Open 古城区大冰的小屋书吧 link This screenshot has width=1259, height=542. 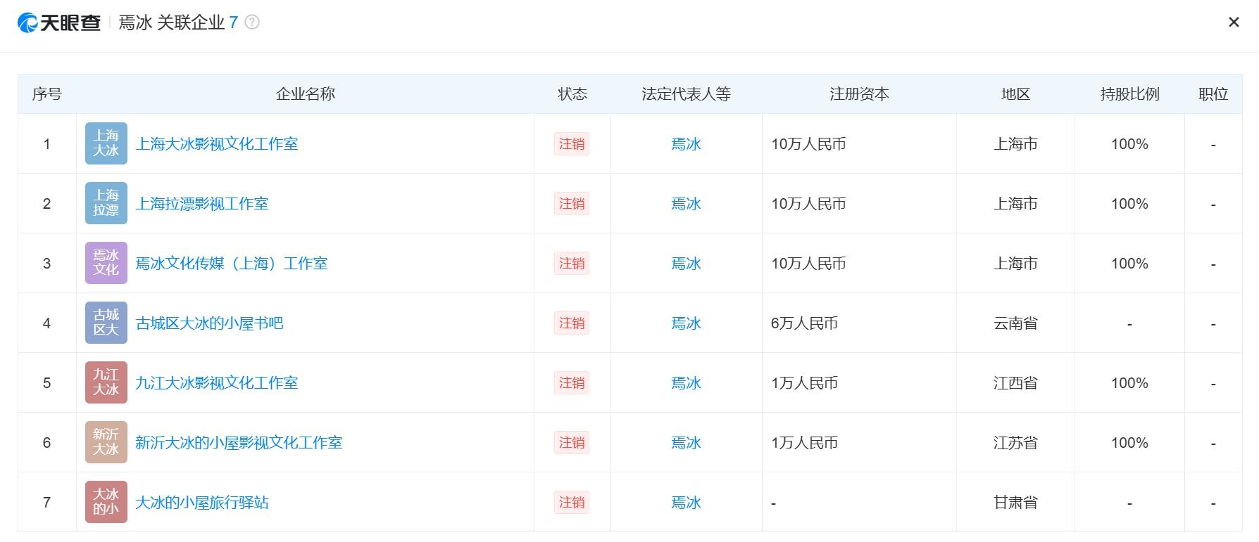tap(209, 323)
